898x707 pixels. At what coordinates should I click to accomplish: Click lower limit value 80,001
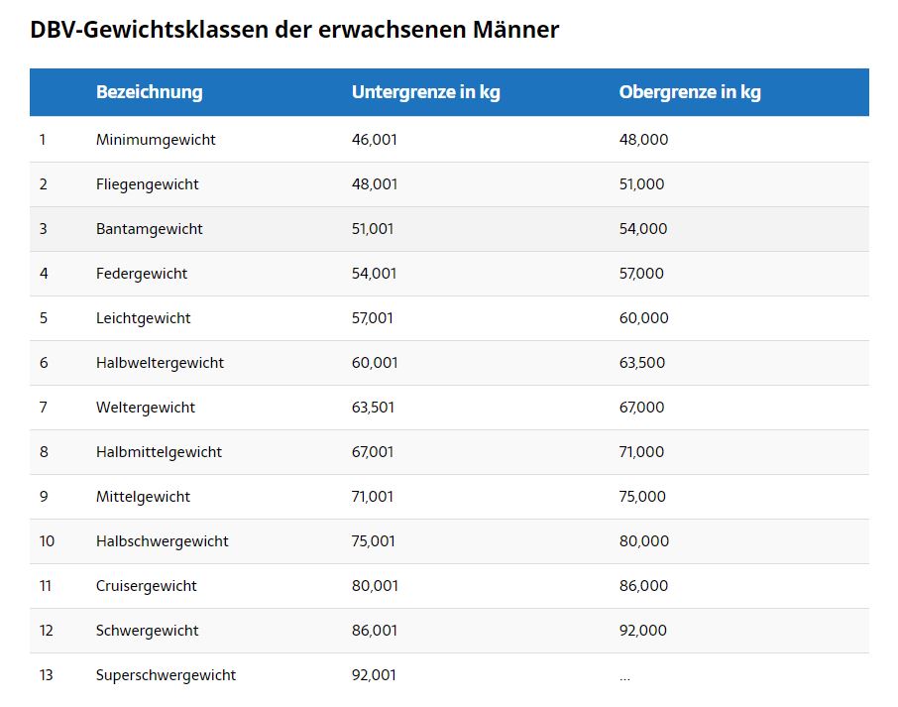click(375, 587)
